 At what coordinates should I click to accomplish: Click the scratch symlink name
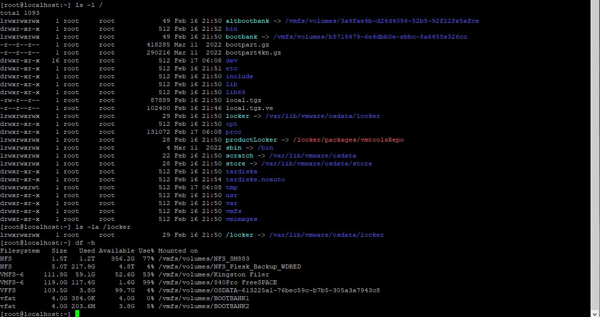[x=239, y=156]
